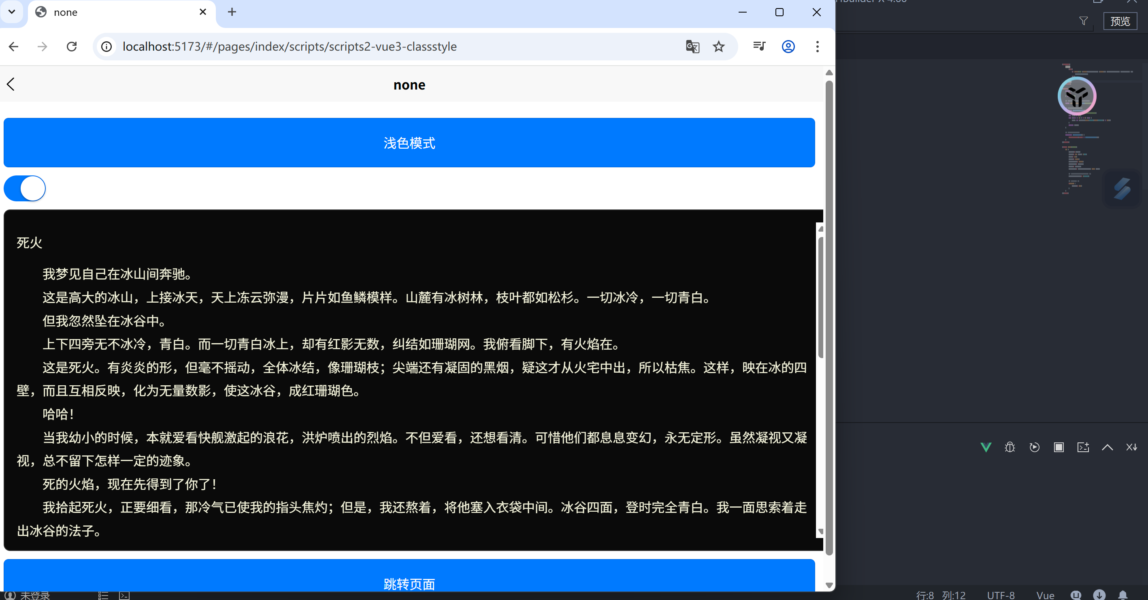Click the Google Translate icon in address bar
The height and width of the screenshot is (600, 1148).
click(692, 46)
